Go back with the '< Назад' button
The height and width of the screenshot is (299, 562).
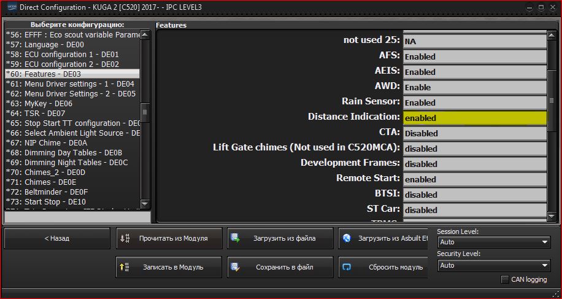[56, 238]
